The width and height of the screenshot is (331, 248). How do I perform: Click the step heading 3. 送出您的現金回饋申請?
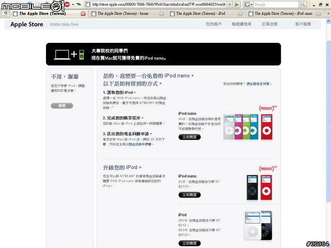127,134
